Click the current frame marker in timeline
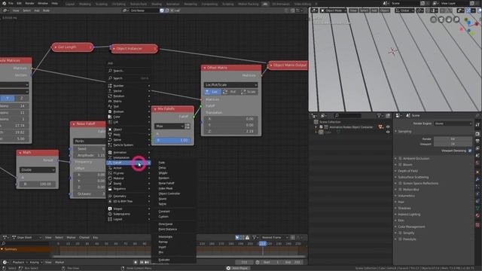Image resolution: width=482 pixels, height=271 pixels. (263, 244)
